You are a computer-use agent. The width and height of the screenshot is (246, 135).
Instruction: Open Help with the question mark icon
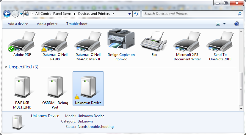[236, 24]
